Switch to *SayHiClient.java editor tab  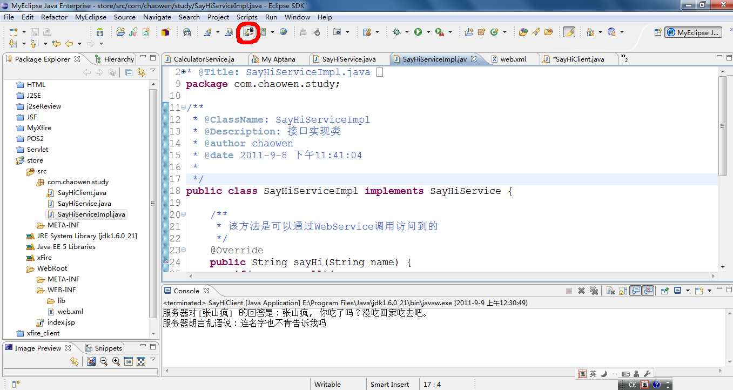click(x=580, y=59)
